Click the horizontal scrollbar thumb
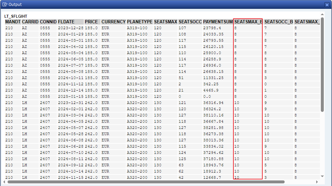Image resolution: width=332 pixels, height=186 pixels. tap(146, 182)
